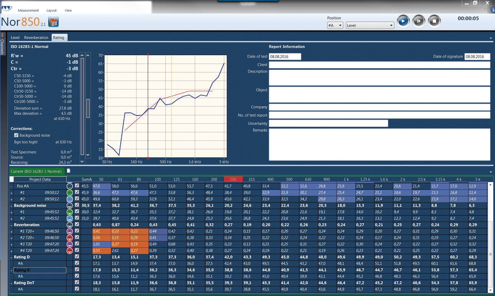This screenshot has height=296, width=495.
Task: Click the house project icon beside Nor850
Action: pyautogui.click(x=53, y=22)
